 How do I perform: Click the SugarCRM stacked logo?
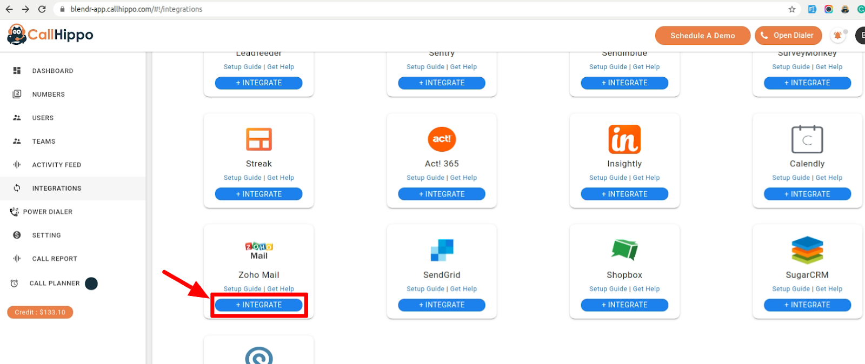click(807, 250)
